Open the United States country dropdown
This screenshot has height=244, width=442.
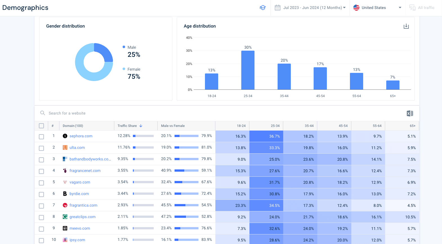378,8
